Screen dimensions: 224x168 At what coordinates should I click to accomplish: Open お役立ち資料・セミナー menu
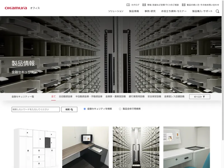click(x=174, y=11)
